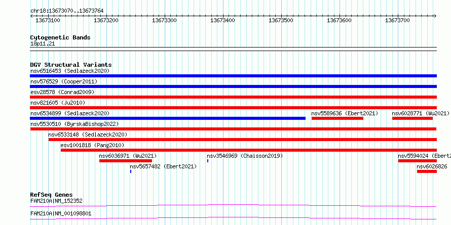This screenshot has height=225, width=451.
Task: Click the 18p11.21 band label
Action: tap(43, 44)
